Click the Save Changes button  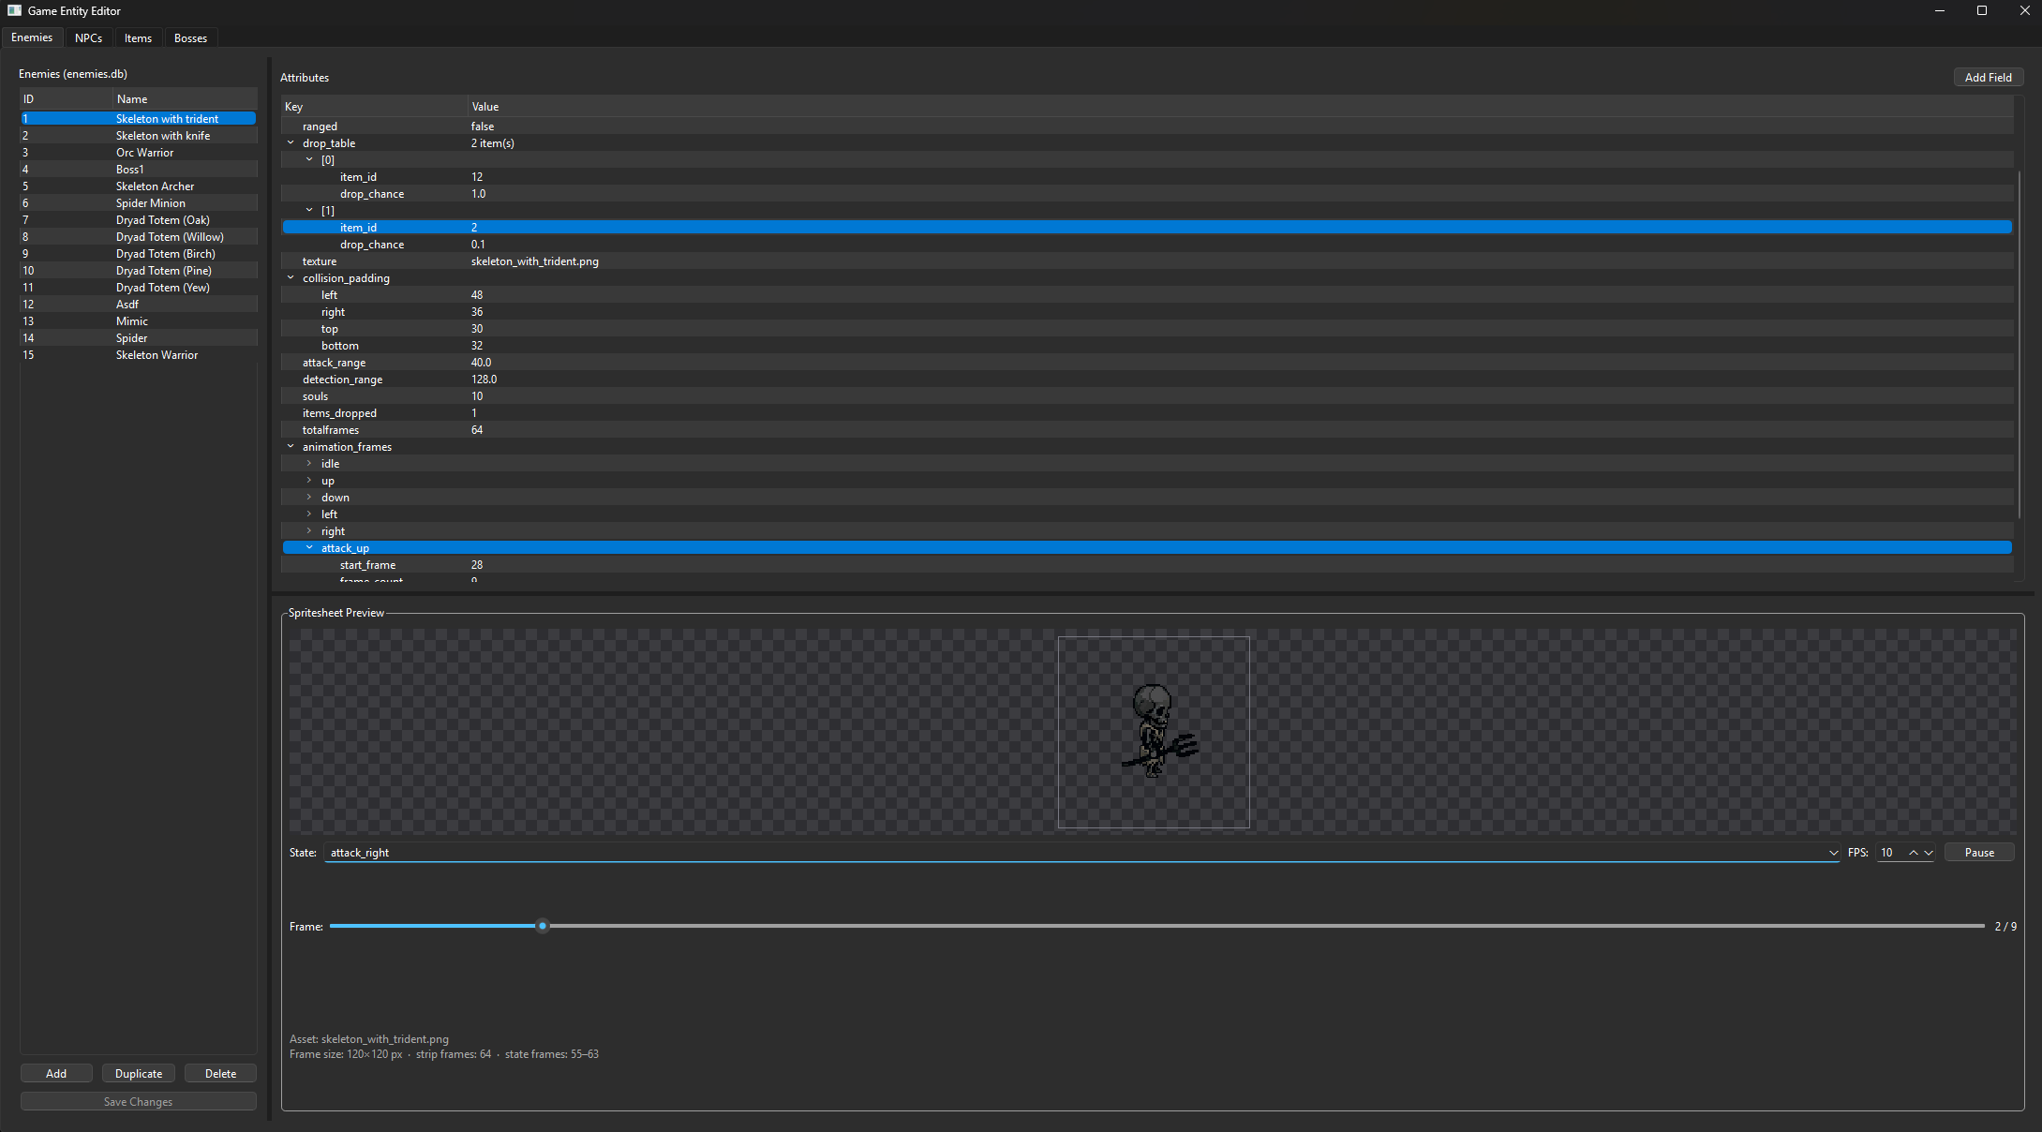click(x=138, y=1101)
